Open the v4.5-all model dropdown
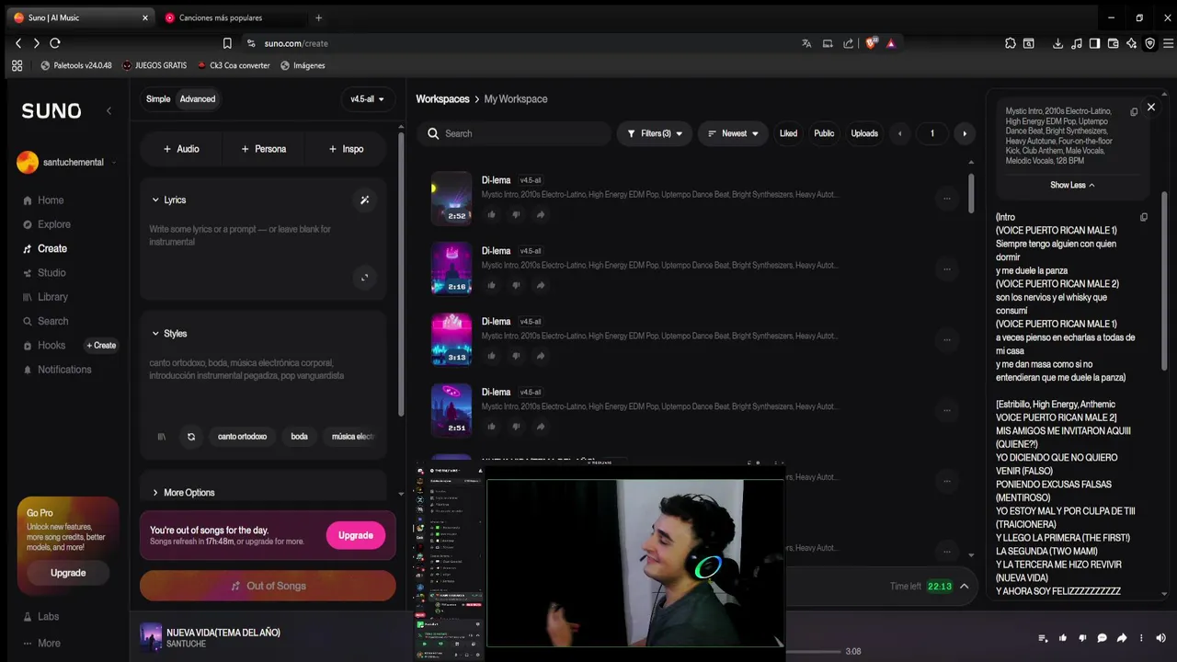This screenshot has width=1177, height=662. pos(368,99)
